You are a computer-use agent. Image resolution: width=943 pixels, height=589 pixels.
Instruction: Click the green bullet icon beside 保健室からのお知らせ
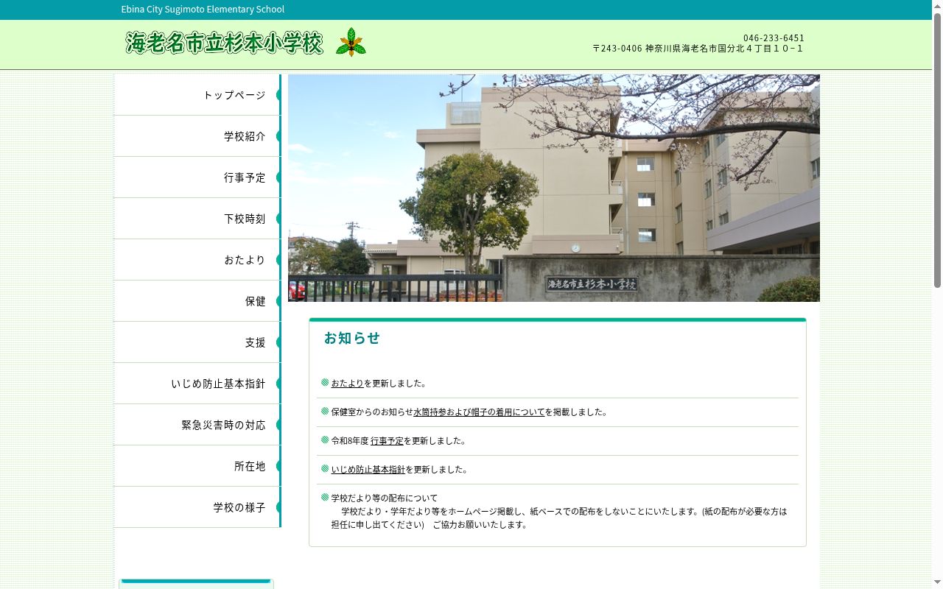coord(325,412)
